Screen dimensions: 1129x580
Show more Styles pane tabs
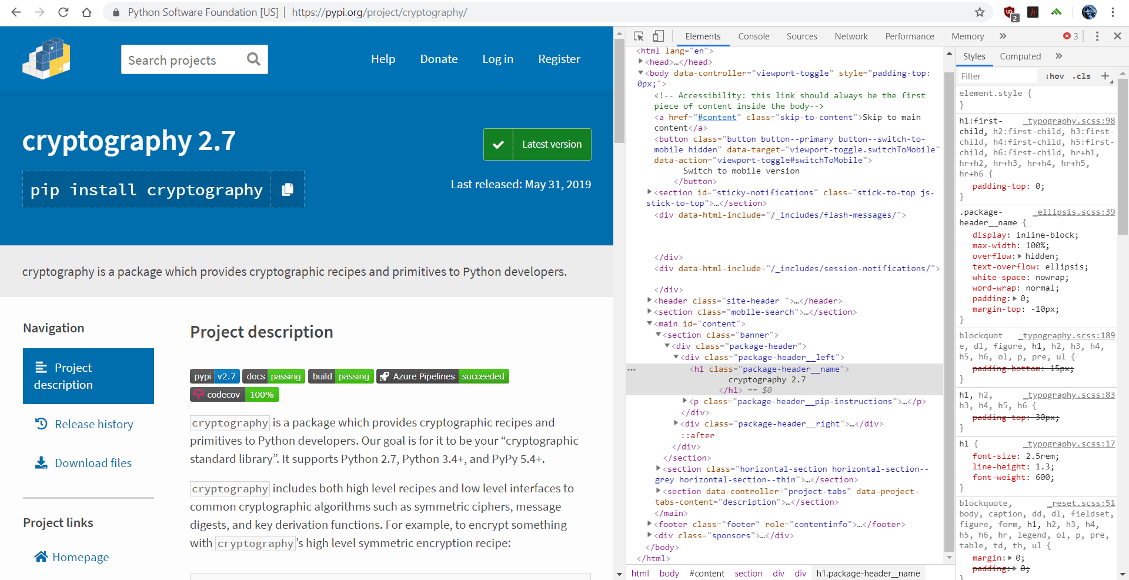point(1058,56)
